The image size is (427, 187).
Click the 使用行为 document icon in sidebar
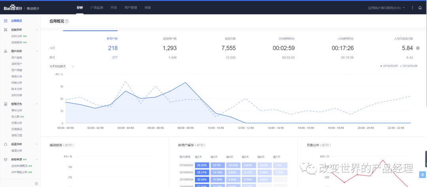point(6,104)
